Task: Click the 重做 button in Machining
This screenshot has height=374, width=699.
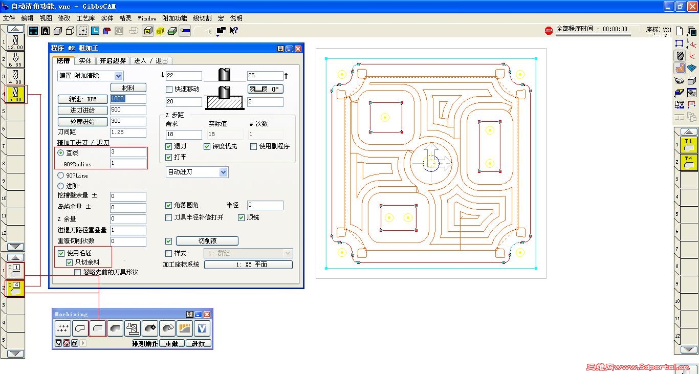Action: (171, 343)
